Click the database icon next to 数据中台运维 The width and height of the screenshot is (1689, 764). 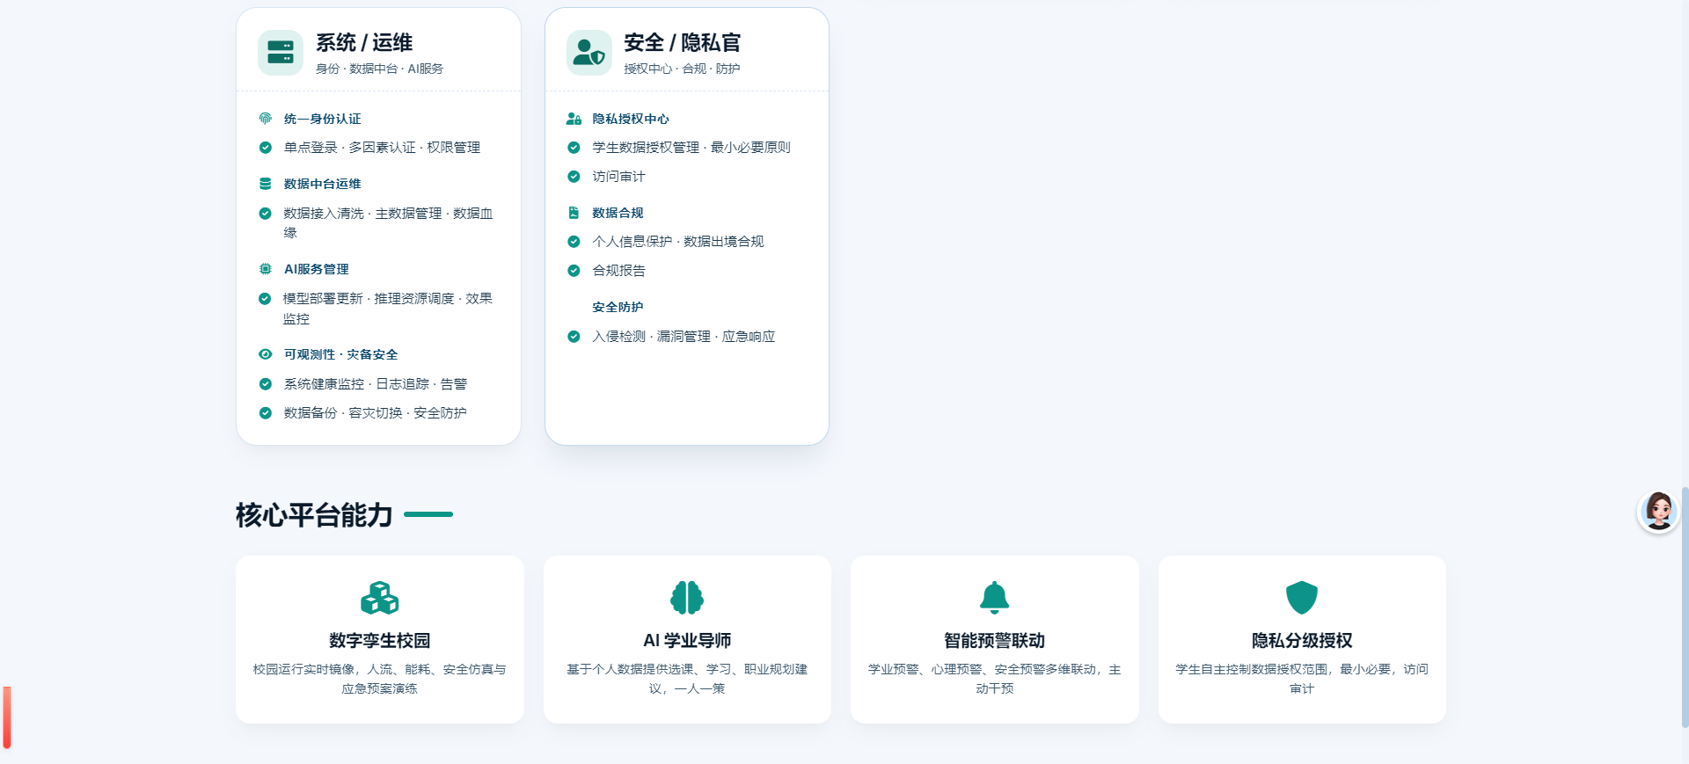point(265,184)
